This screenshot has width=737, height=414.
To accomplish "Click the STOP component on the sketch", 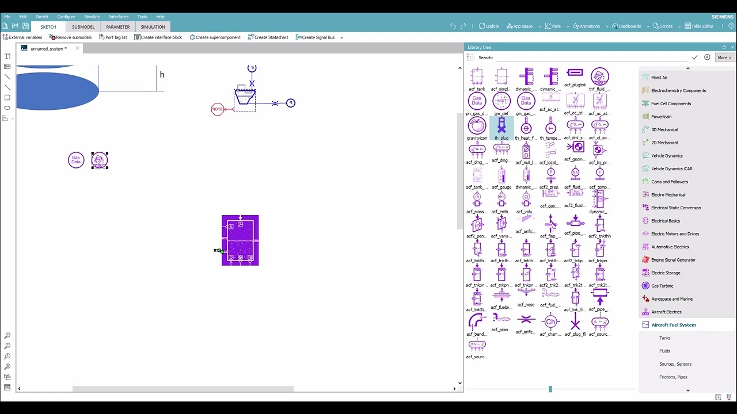I will coord(217,109).
